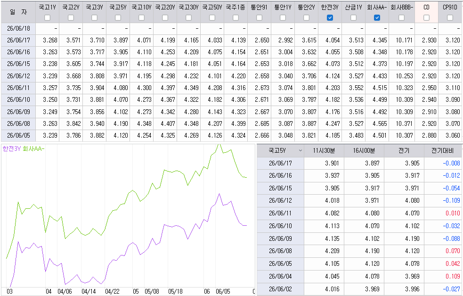Select the 26/06/18 date row
463x296 pixels.
point(18,29)
